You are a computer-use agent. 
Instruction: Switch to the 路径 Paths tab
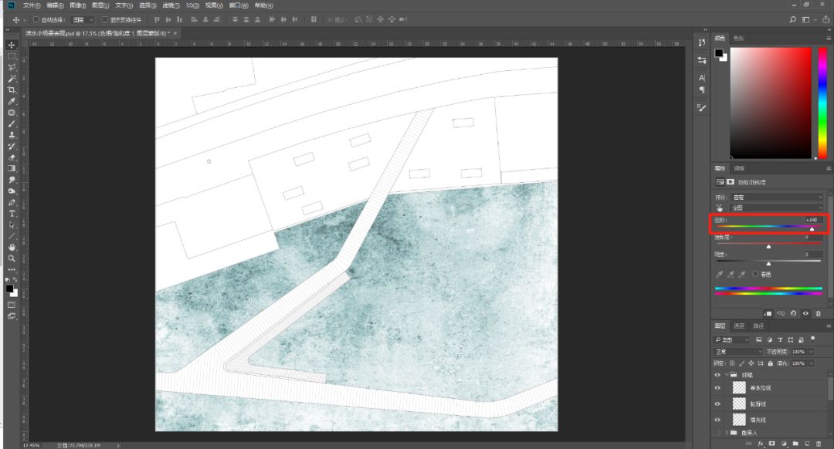(x=758, y=326)
